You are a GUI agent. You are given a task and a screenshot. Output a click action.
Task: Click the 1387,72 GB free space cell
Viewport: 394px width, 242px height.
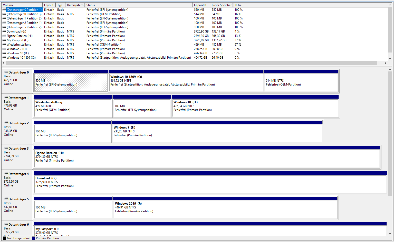coord(219,40)
